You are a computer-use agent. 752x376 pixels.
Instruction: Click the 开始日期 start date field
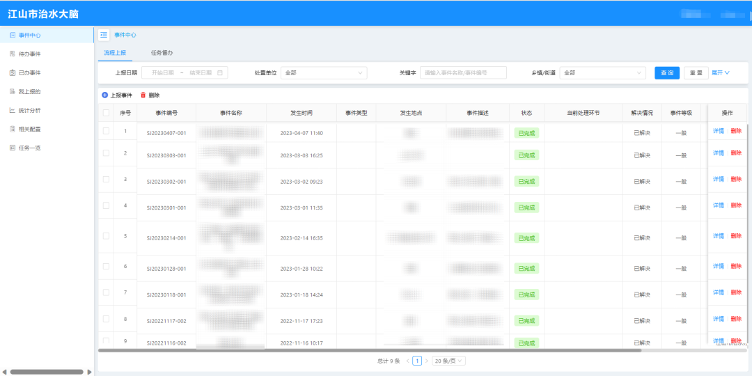pyautogui.click(x=162, y=73)
